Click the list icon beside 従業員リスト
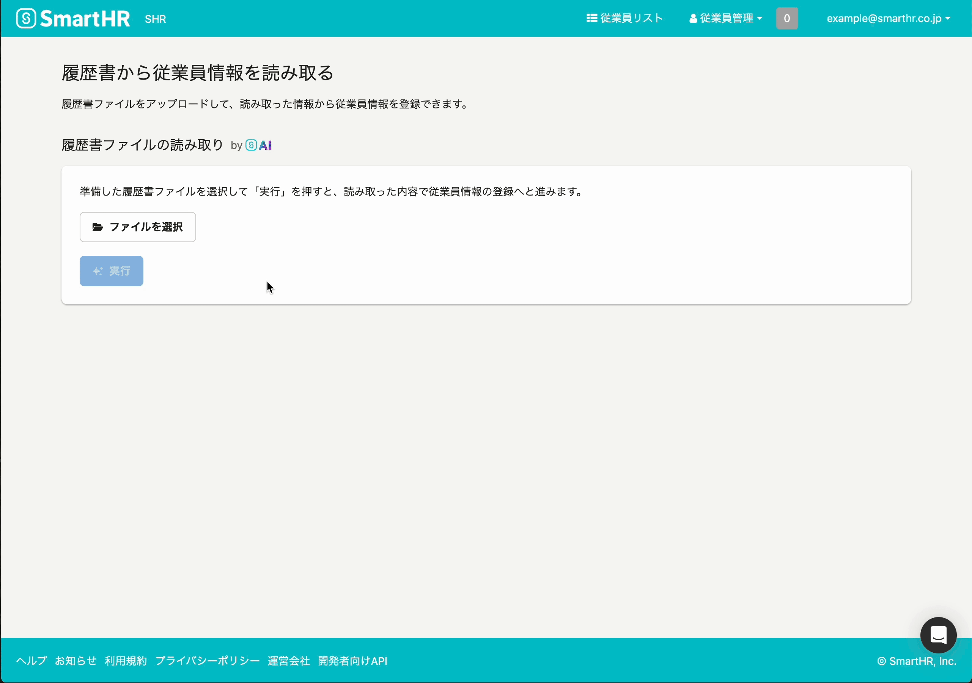This screenshot has width=972, height=683. (x=591, y=18)
